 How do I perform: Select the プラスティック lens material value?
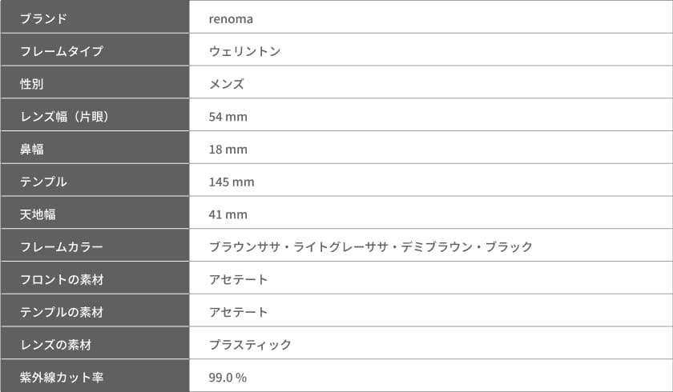tap(250, 345)
